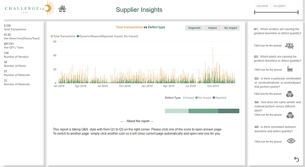Open Q5 correlation eye icon
The width and height of the screenshot is (305, 167).
coord(291,141)
